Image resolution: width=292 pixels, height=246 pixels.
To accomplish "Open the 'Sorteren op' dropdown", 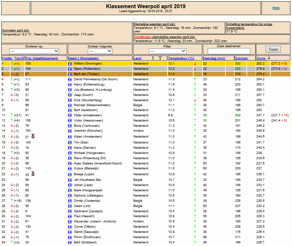I will (x=34, y=51).
